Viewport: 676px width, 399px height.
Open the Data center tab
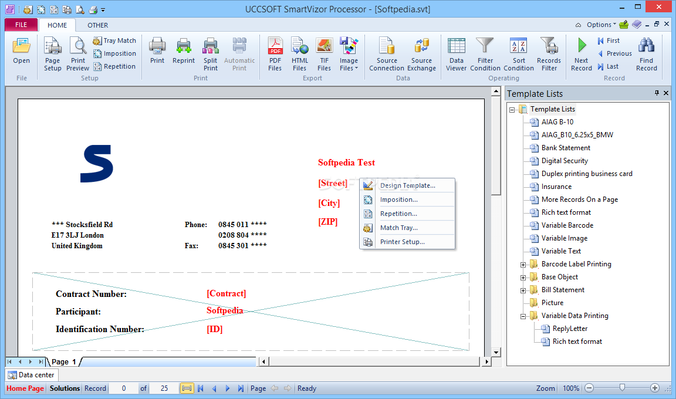click(31, 375)
